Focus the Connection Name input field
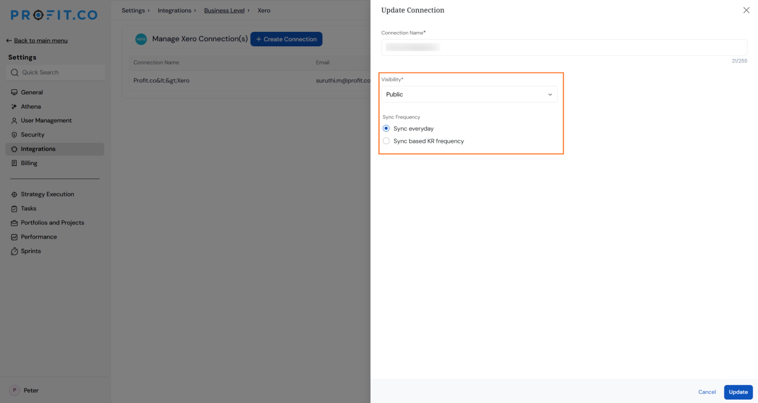The width and height of the screenshot is (758, 403). click(564, 47)
